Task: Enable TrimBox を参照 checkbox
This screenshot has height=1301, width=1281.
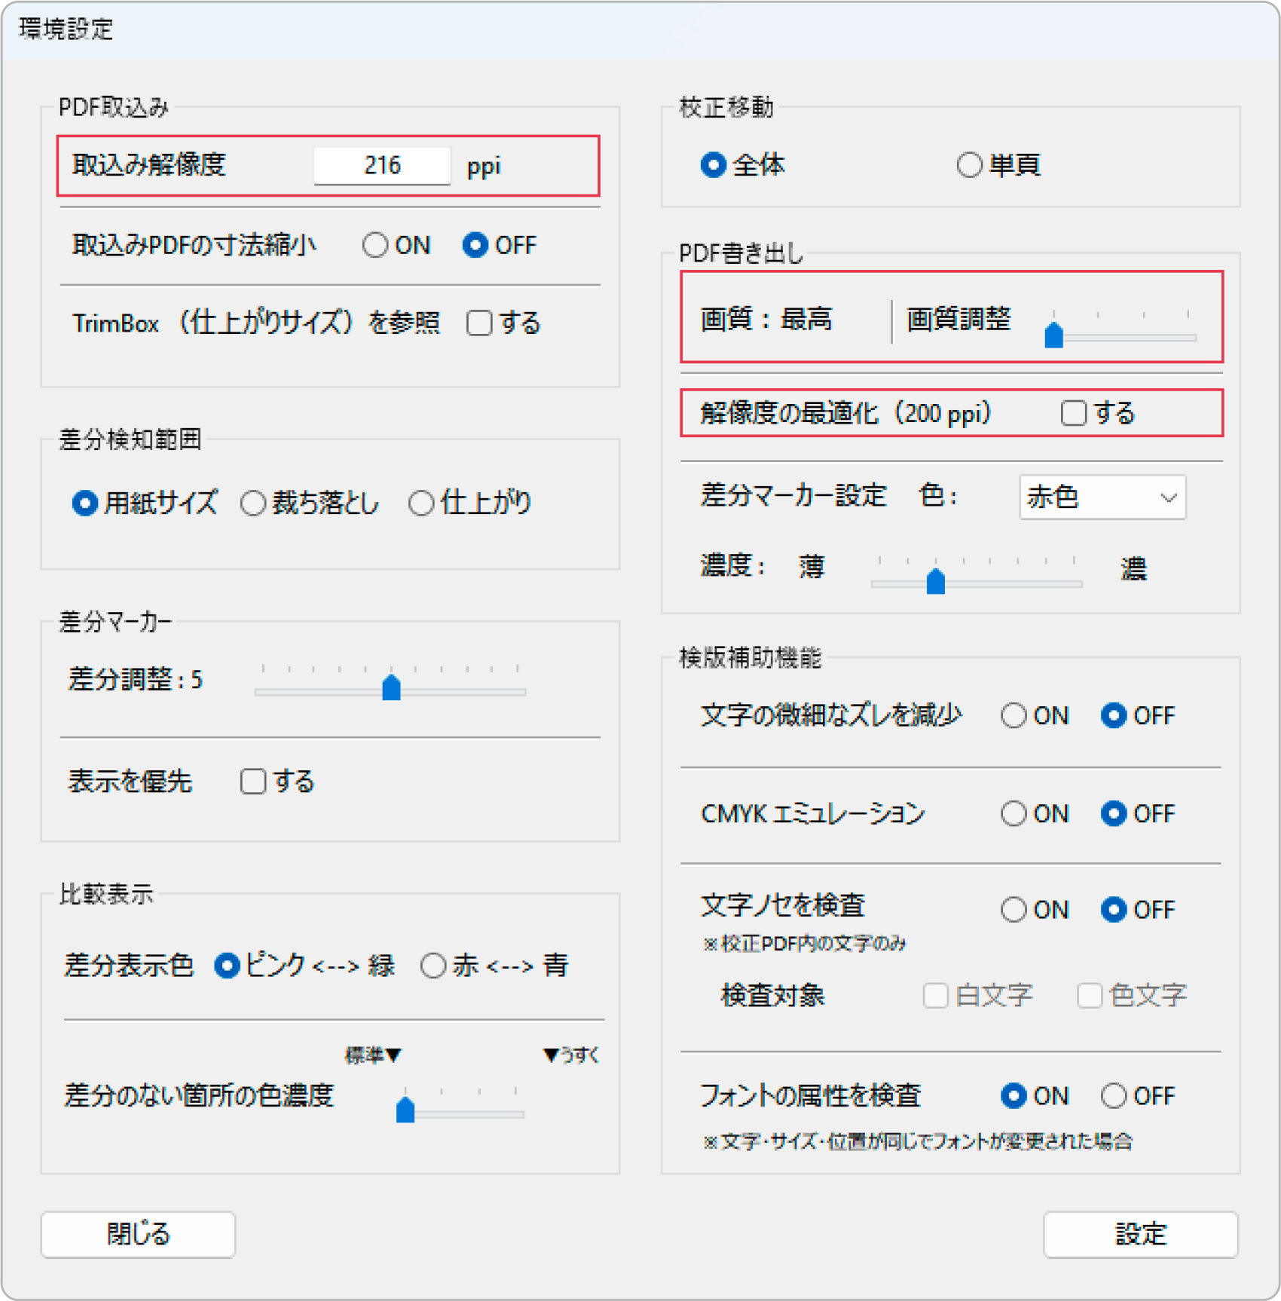Action: pos(479,323)
